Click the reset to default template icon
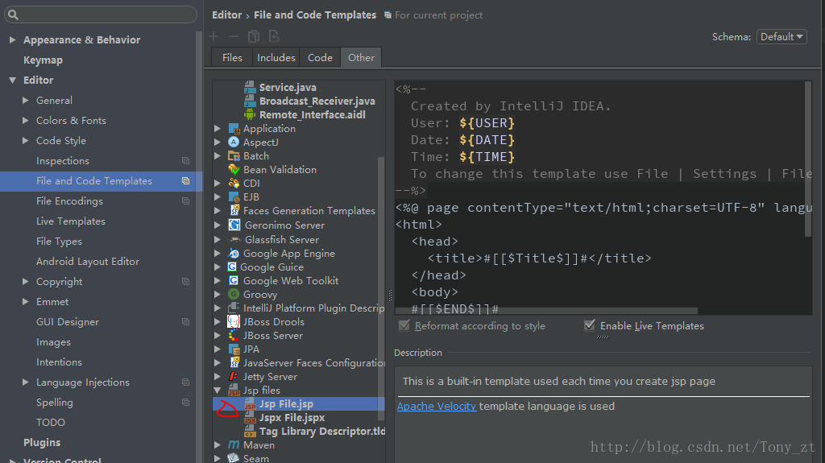 [274, 36]
